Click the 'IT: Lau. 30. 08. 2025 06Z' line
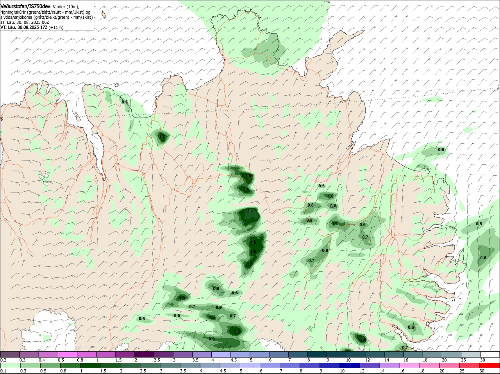The width and height of the screenshot is (500, 374). [x=24, y=22]
